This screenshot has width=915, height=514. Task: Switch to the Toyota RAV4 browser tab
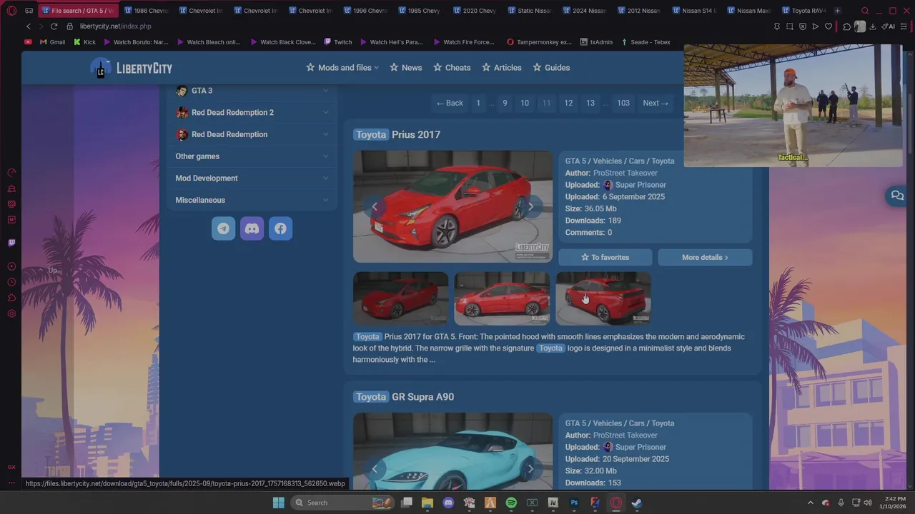(804, 11)
